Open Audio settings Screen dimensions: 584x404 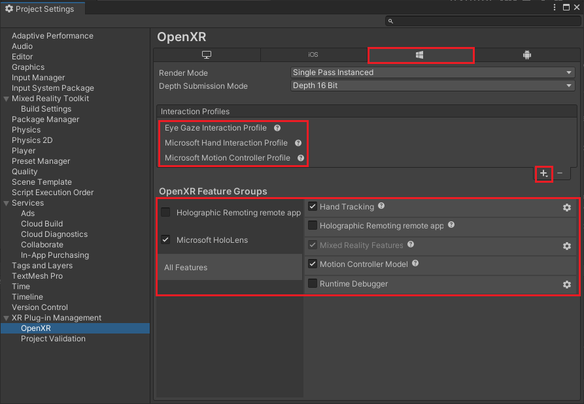click(x=22, y=46)
